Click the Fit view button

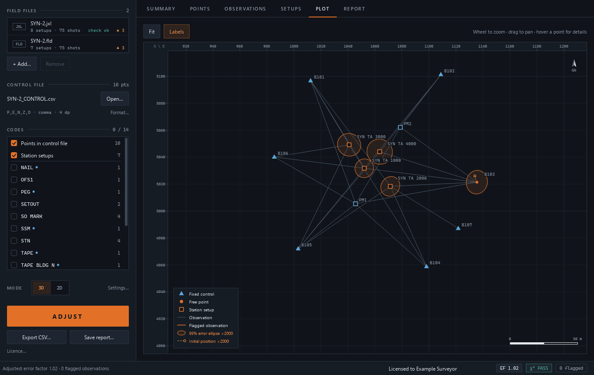152,31
